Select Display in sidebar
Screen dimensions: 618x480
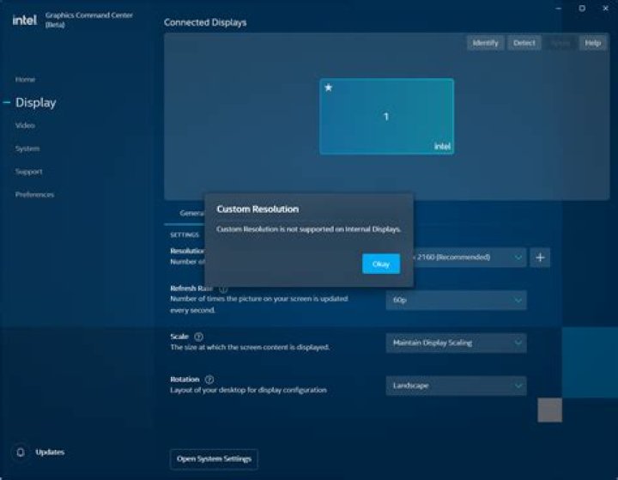pyautogui.click(x=35, y=102)
